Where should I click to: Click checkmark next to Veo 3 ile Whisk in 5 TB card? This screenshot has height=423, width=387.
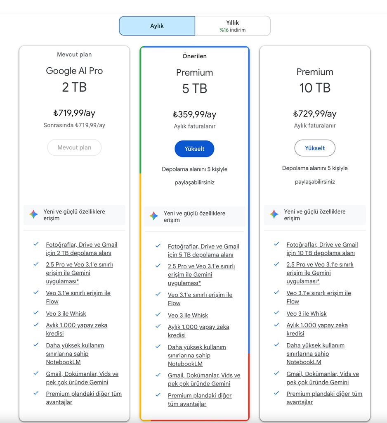pos(158,315)
